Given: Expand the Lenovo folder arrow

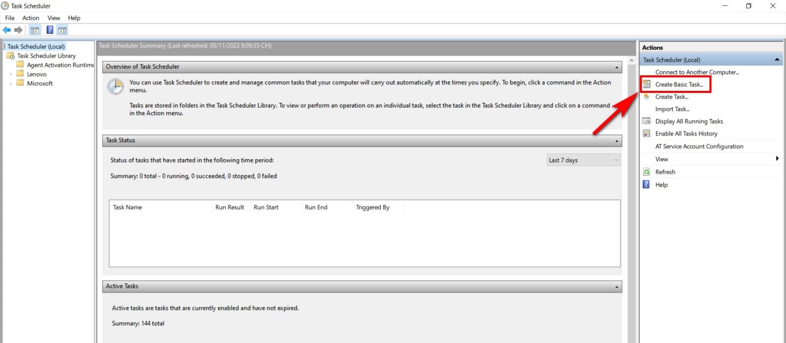Looking at the screenshot, I should pos(11,74).
